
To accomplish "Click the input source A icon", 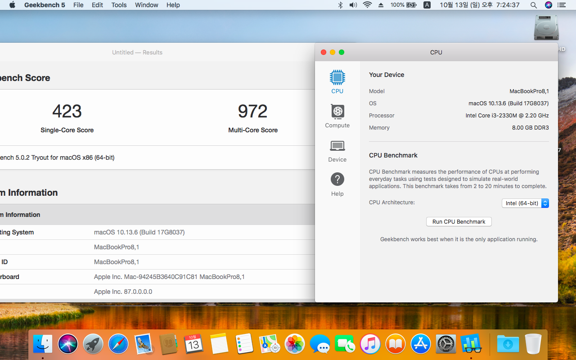I will pos(427,5).
